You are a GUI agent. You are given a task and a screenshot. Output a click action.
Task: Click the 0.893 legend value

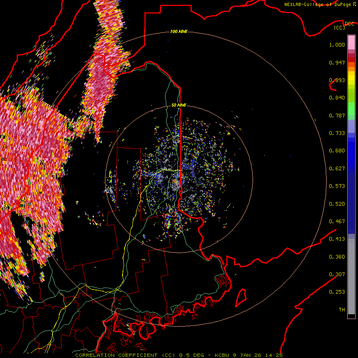(x=337, y=80)
